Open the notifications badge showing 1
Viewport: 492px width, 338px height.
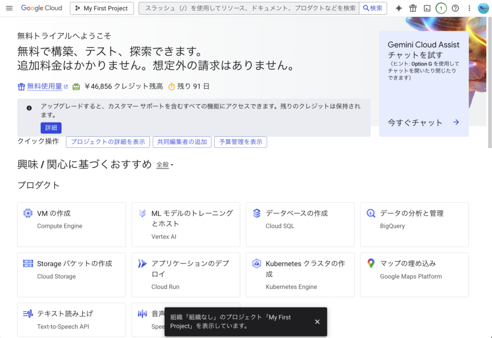(441, 8)
